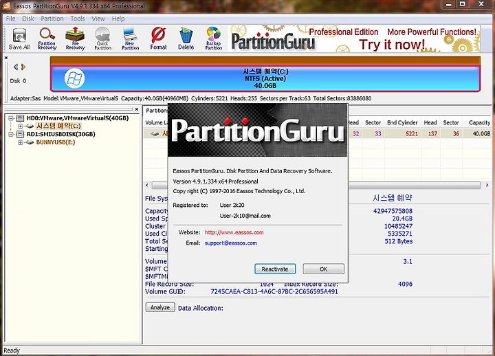Close the left tree panel
Image resolution: width=495 pixels, height=356 pixels.
[x=136, y=109]
